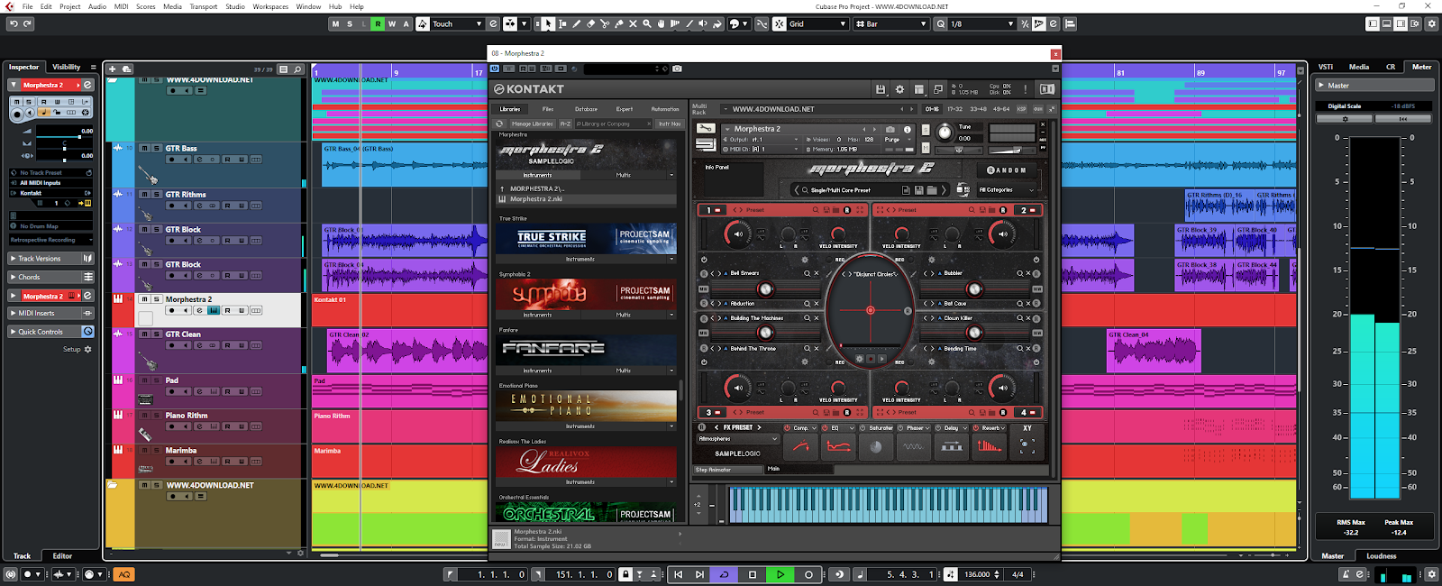Expand the Chords inspector section
Screen dimensions: 1442x586
click(x=30, y=277)
